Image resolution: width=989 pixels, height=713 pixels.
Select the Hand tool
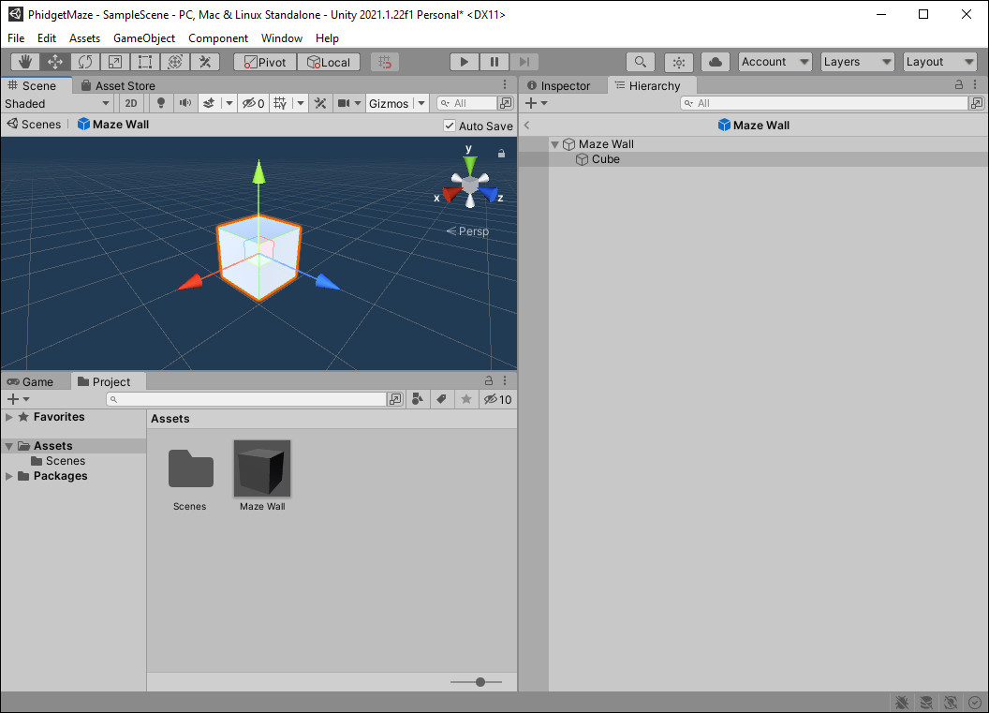[x=25, y=62]
